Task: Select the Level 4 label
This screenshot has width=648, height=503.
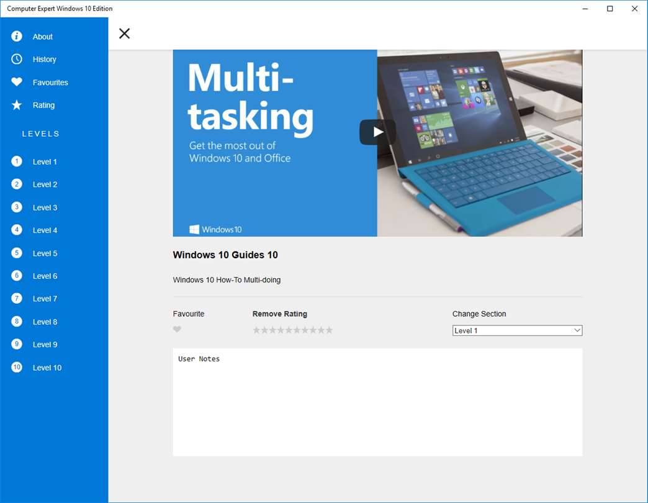Action: tap(45, 230)
